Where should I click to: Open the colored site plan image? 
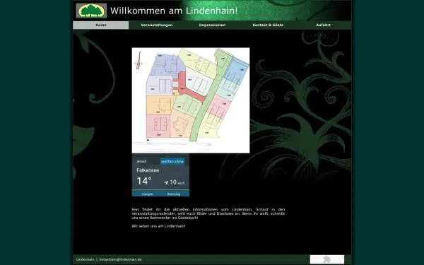coord(191,100)
